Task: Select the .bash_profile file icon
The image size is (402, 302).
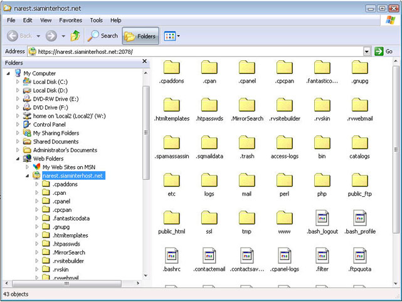Action: 359,219
